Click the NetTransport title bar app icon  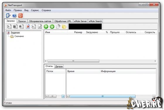(x=6, y=5)
